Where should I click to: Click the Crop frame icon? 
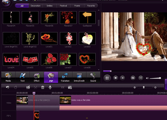click(62, 88)
